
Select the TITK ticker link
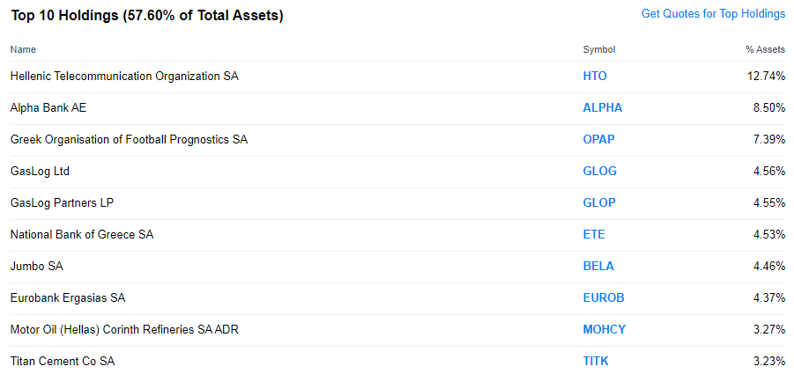point(596,362)
